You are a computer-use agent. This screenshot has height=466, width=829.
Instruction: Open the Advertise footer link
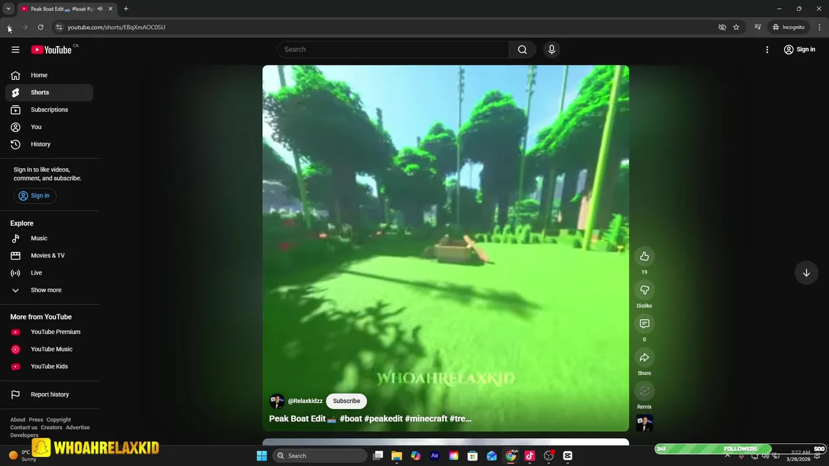[78, 428]
